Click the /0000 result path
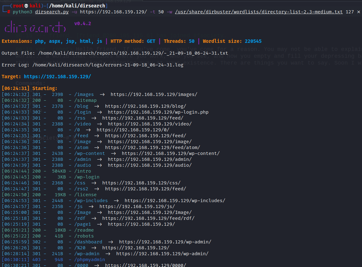Viewport: 362px width, 267px height. point(81,265)
